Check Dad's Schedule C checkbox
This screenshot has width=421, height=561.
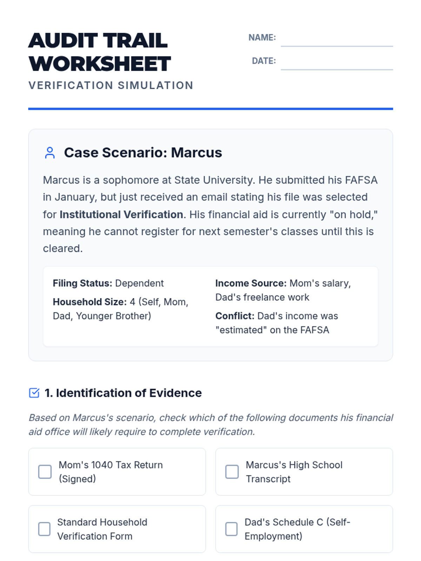tap(232, 529)
